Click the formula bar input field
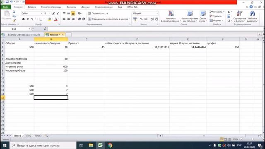Viewport: 265px width, 149px height. pos(155,29)
